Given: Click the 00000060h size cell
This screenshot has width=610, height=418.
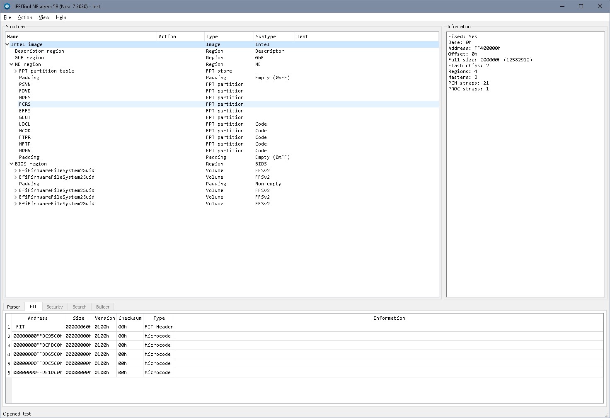Looking at the screenshot, I should tap(78, 327).
